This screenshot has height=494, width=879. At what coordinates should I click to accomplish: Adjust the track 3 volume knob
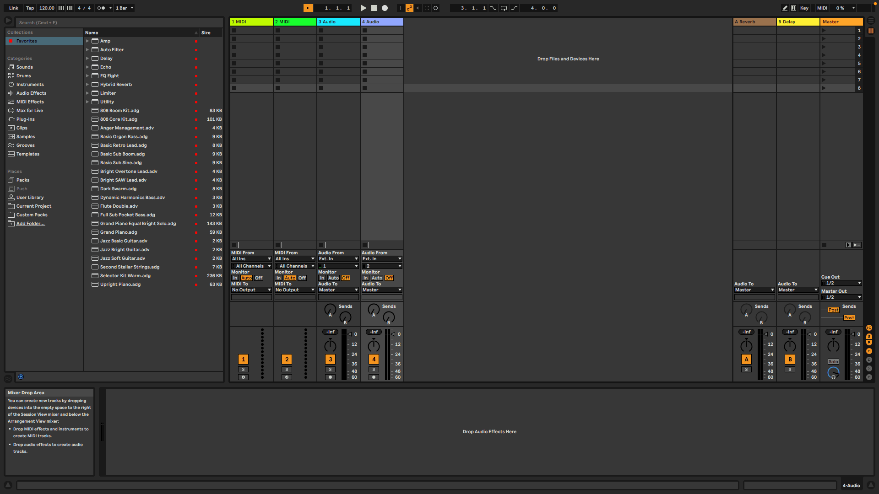(330, 346)
